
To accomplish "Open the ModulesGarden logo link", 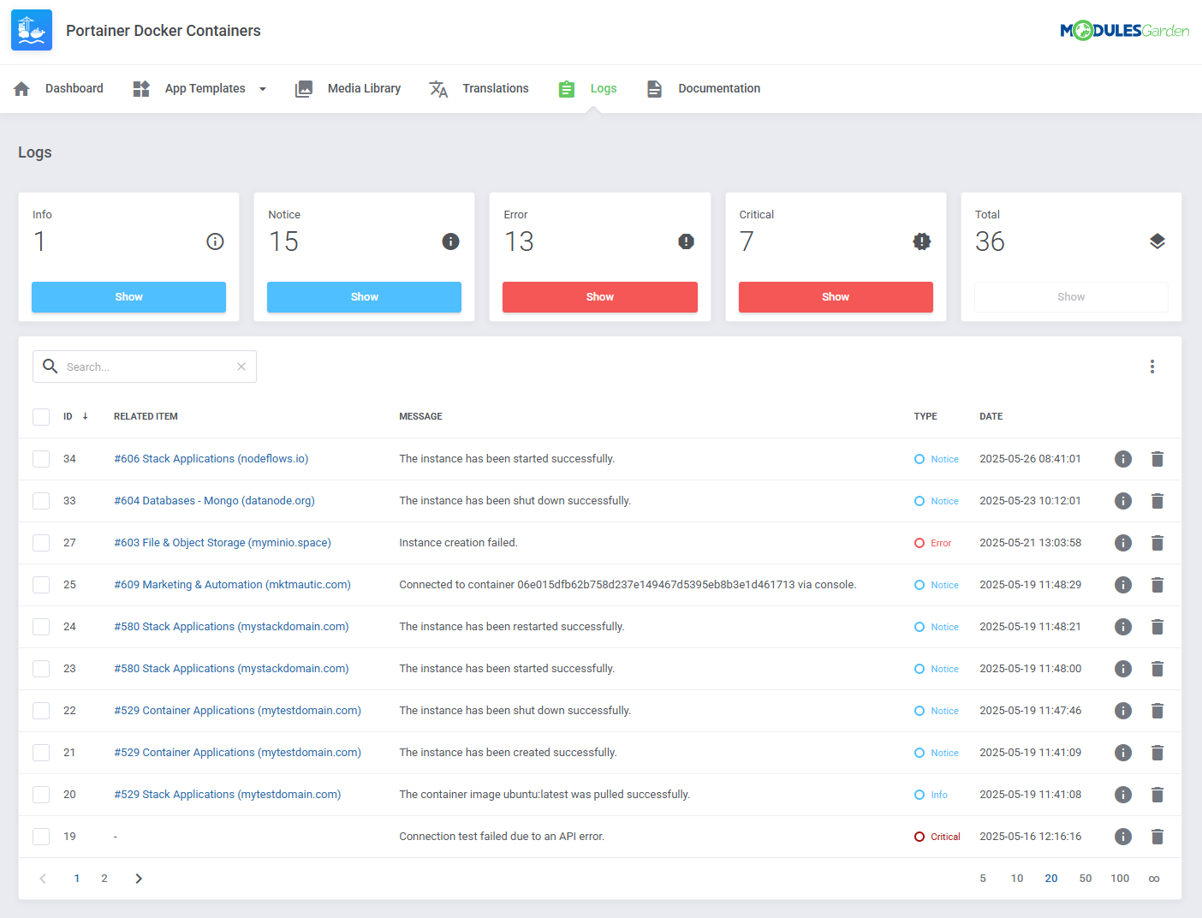I will coord(1124,31).
